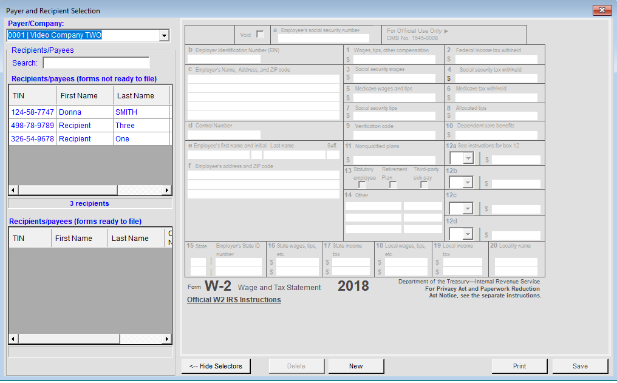Image resolution: width=617 pixels, height=383 pixels.
Task: Check the Void checkbox
Action: 261,34
